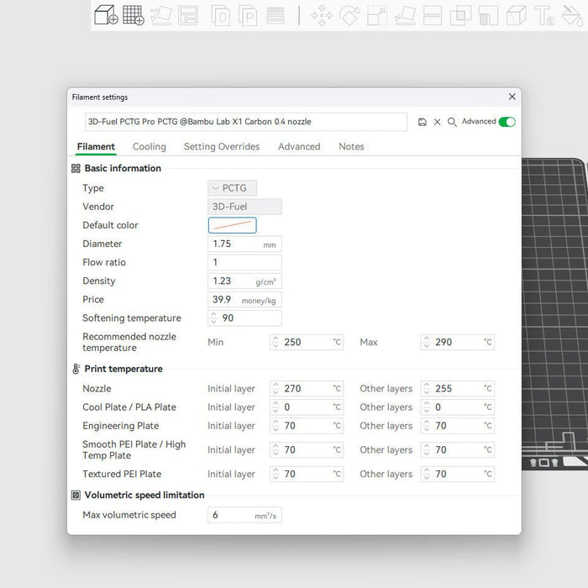This screenshot has width=588, height=588.
Task: Click the Diameter 1.75 mm field
Action: pos(244,244)
